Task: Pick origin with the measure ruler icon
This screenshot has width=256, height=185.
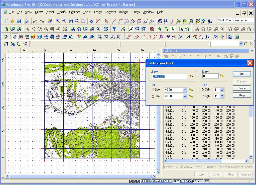Action: coord(191,76)
